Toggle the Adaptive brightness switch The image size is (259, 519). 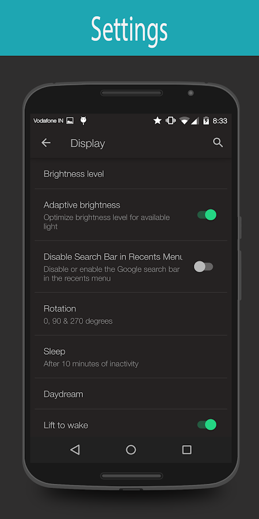(207, 215)
